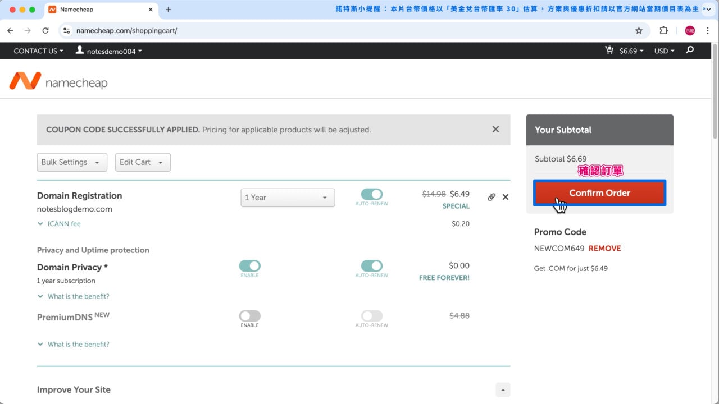
Task: Dismiss the coupon applied notification
Action: pyautogui.click(x=495, y=130)
